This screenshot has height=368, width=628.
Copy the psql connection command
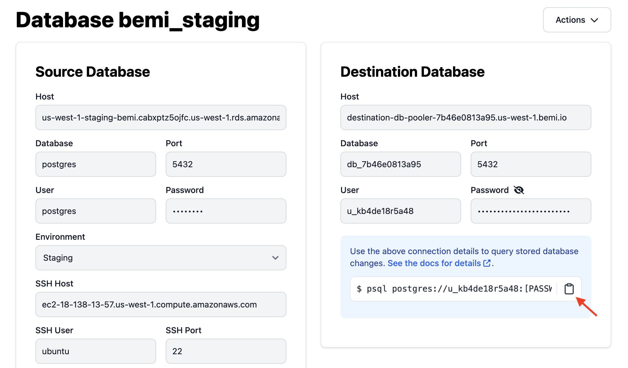click(x=569, y=289)
